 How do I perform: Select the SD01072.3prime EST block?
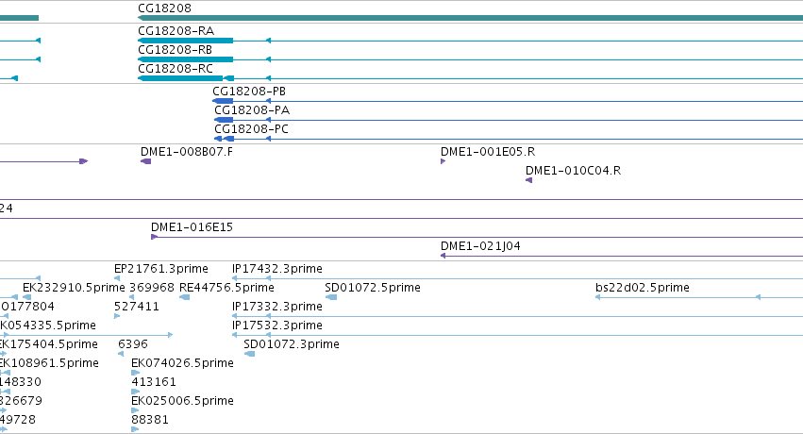click(x=249, y=354)
